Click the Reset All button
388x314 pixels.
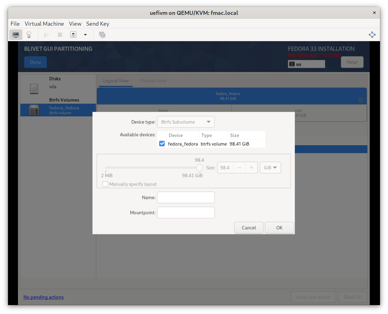pyautogui.click(x=353, y=297)
